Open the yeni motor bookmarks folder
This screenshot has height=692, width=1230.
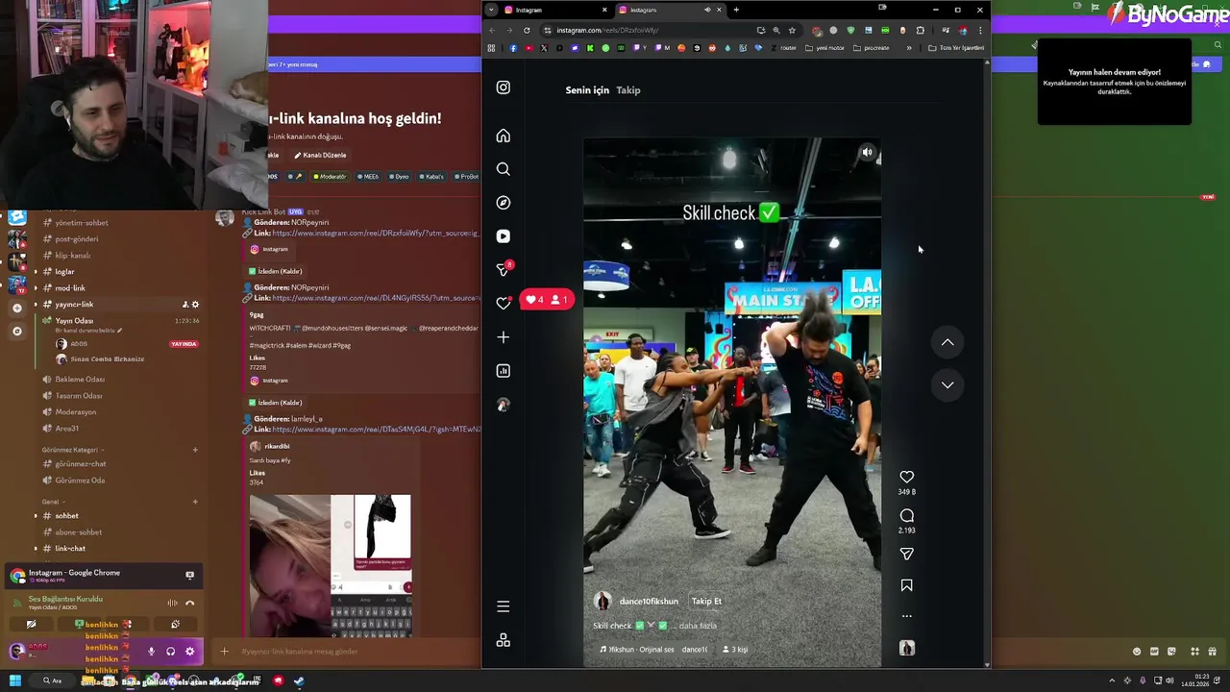click(826, 48)
